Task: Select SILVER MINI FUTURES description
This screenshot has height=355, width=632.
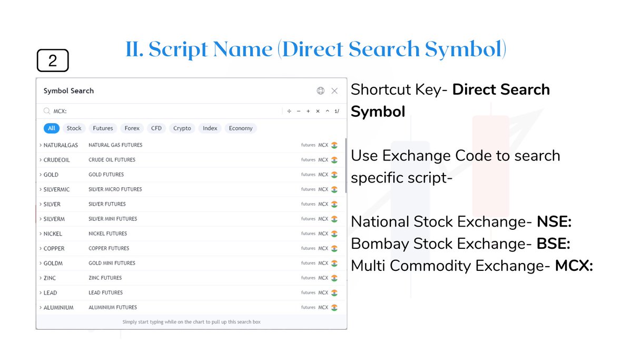Action: [x=113, y=219]
